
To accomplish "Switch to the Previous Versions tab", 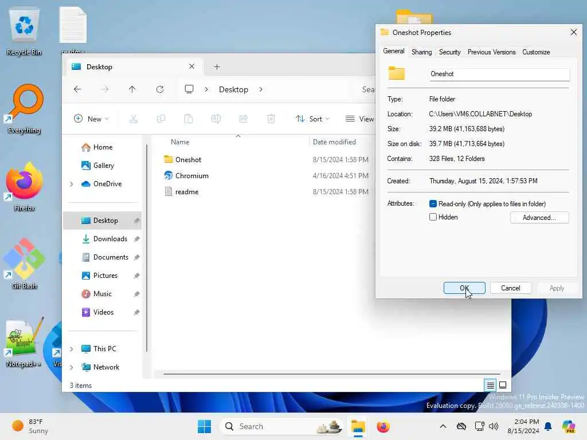I will click(491, 52).
